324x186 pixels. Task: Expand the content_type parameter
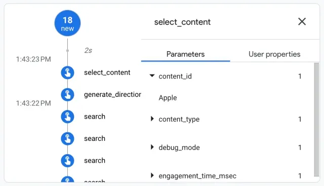(152, 119)
